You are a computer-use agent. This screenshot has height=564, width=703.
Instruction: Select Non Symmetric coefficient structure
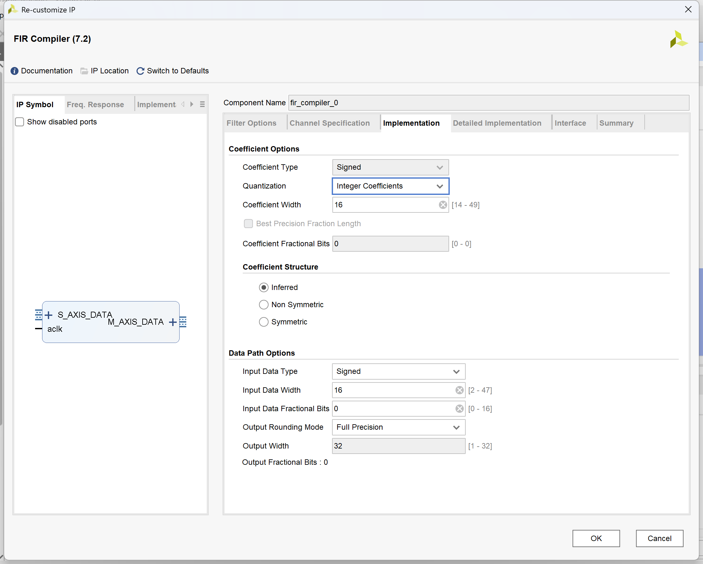(263, 305)
